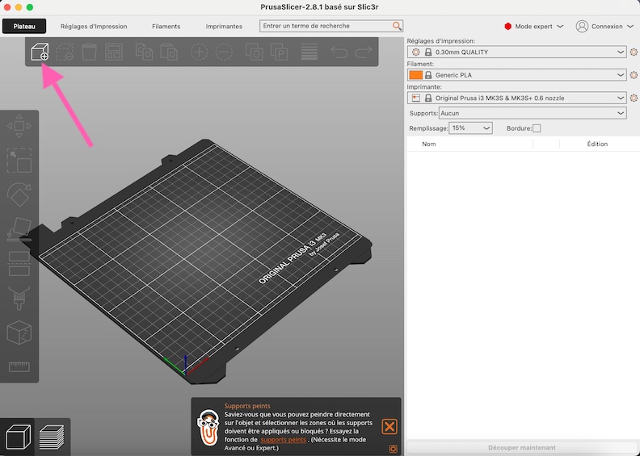Click the search magnifier icon
The width and height of the screenshot is (640, 456).
(397, 26)
